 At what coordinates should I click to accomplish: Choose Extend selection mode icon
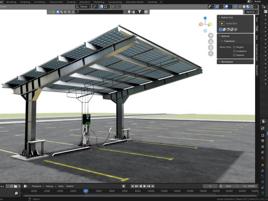pos(224,30)
